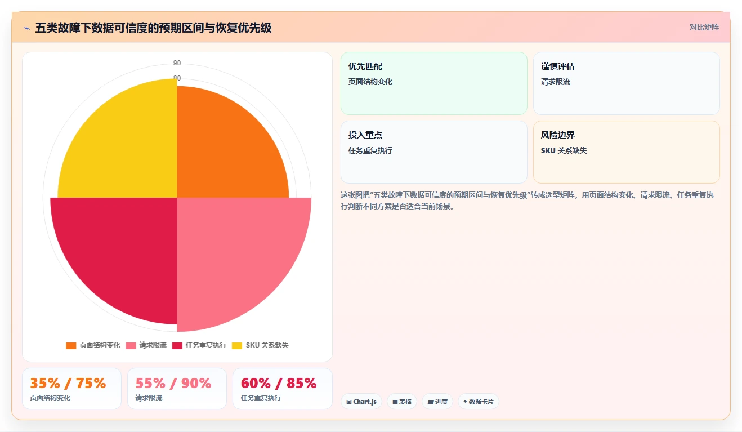Select the 35% / 75% stat card
This screenshot has height=432, width=742.
71,389
